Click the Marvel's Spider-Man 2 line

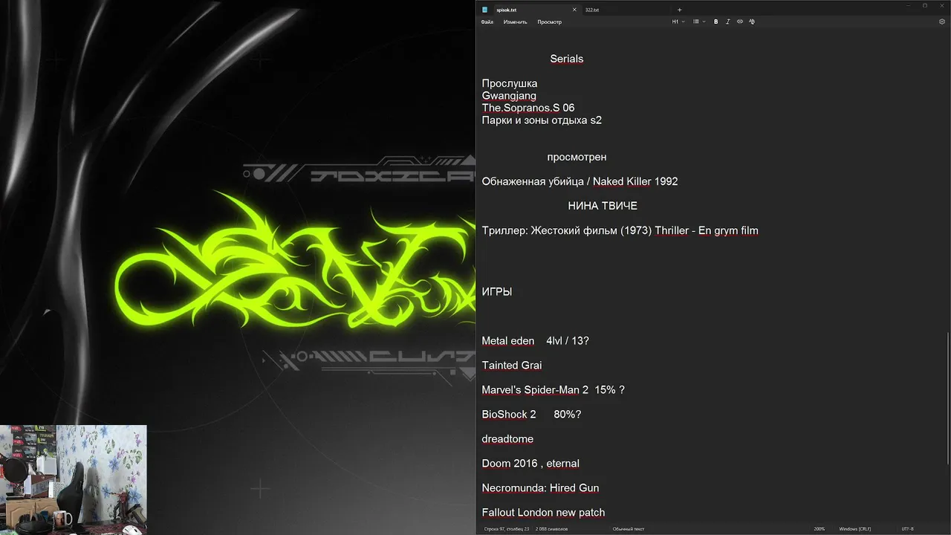click(x=553, y=390)
